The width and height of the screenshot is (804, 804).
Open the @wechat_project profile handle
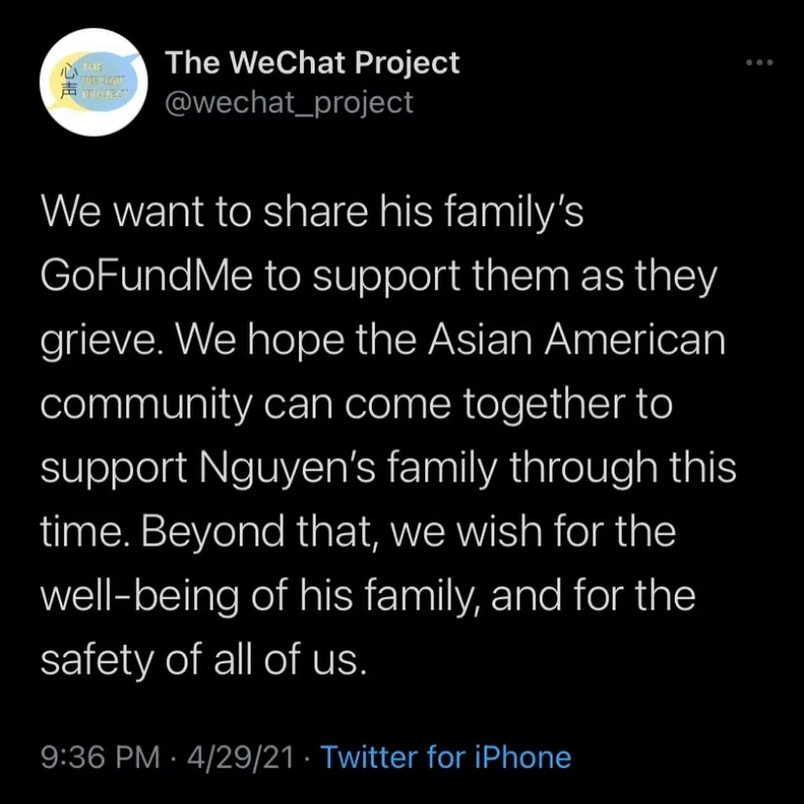click(288, 102)
